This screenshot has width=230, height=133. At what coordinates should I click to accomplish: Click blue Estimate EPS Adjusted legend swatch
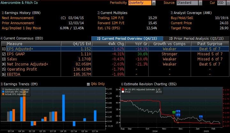point(3,92)
